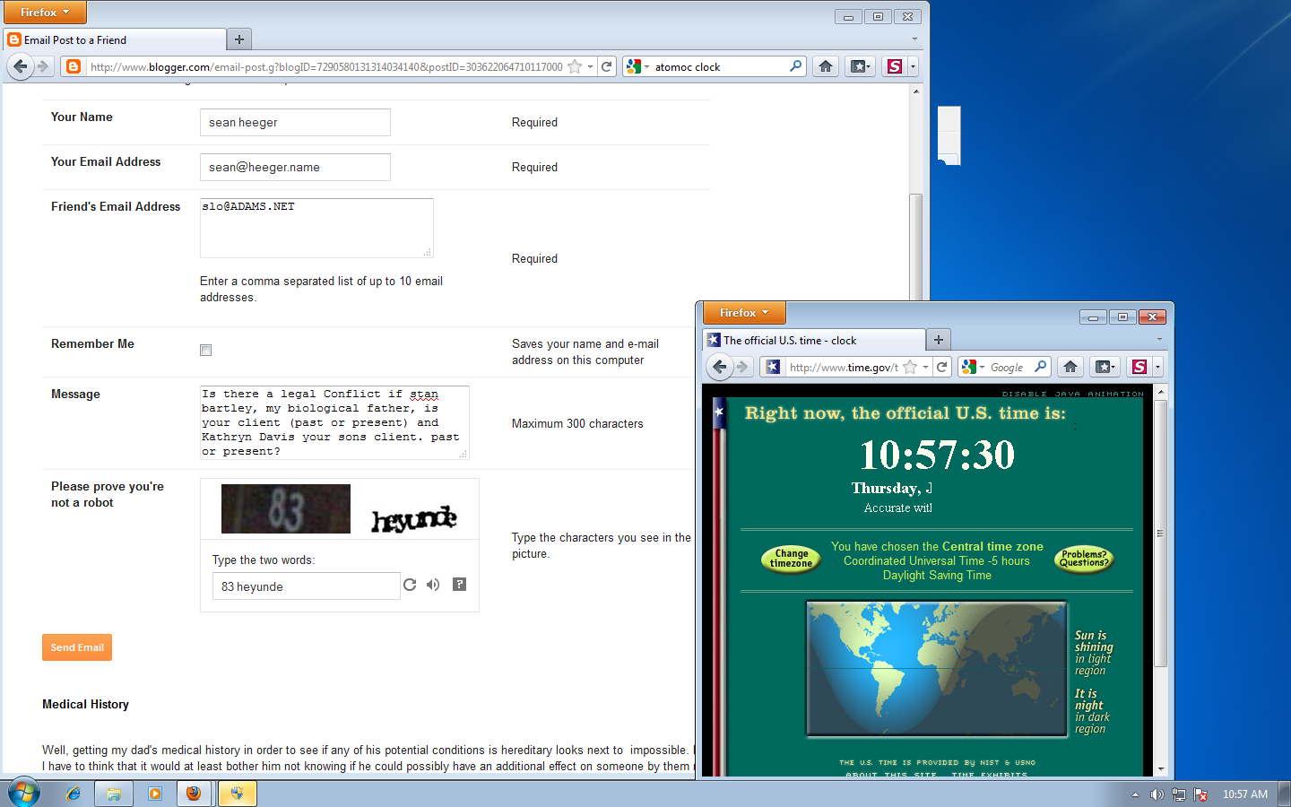Click the Google search engine icon beside 'atomoc clock'
The image size is (1291, 807).
tap(634, 66)
